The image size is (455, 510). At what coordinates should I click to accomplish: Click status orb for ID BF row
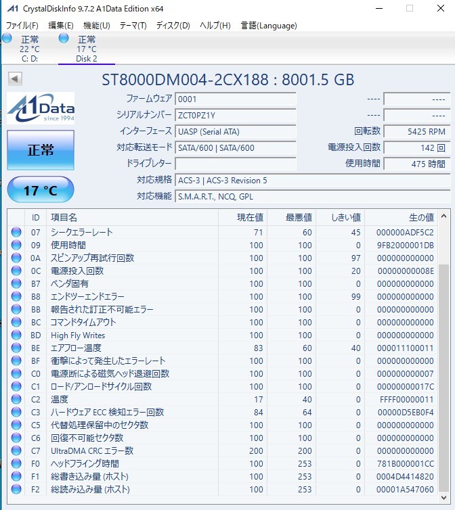[16, 361]
